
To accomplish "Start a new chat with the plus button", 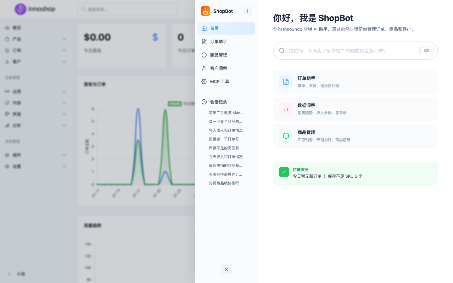I will (248, 11).
